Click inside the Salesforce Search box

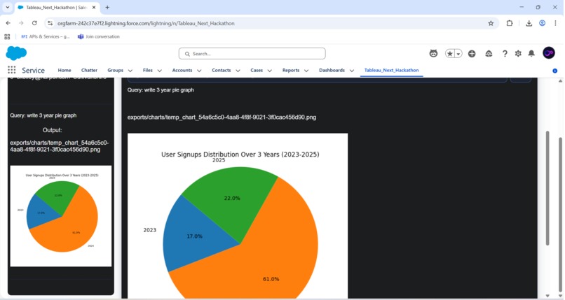tap(252, 54)
